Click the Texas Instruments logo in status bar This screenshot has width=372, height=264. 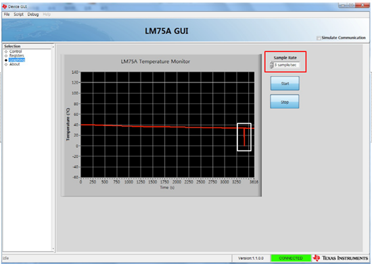pyautogui.click(x=340, y=258)
